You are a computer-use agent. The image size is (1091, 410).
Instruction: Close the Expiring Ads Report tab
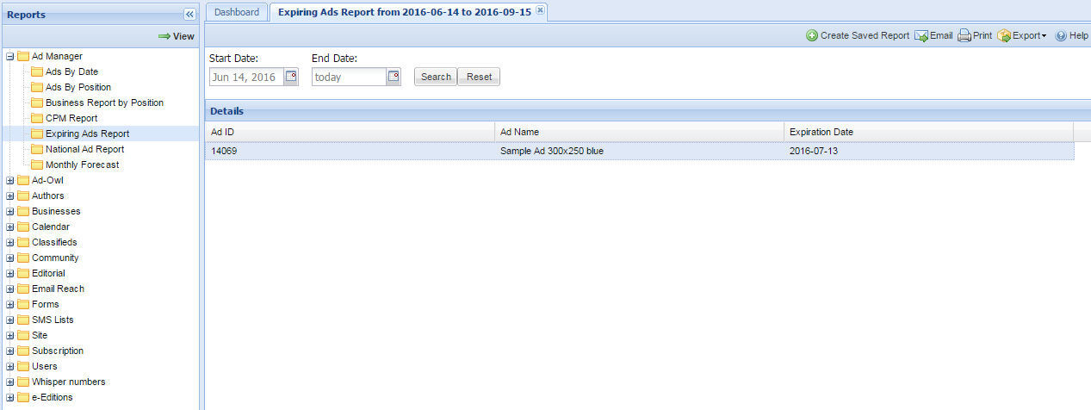coord(540,10)
